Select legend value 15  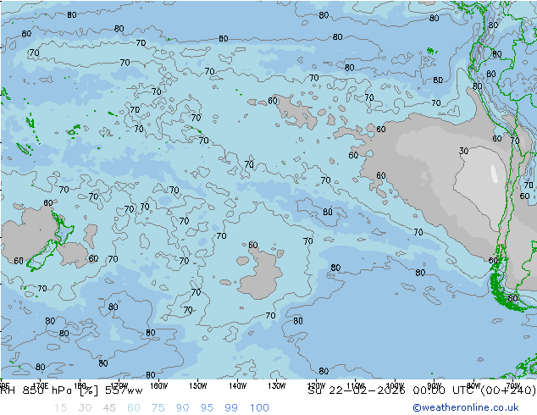60,407
